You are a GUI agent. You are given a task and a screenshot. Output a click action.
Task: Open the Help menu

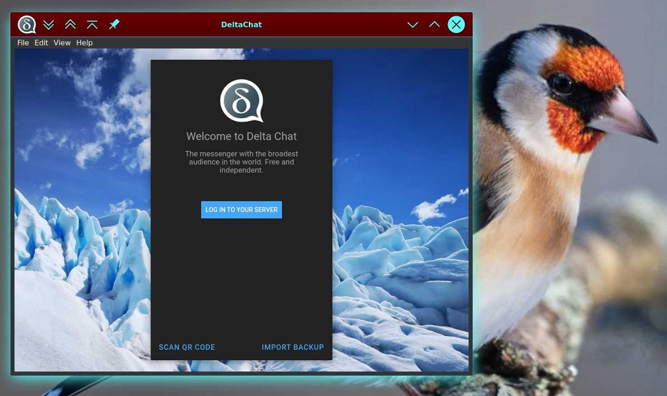click(x=84, y=42)
